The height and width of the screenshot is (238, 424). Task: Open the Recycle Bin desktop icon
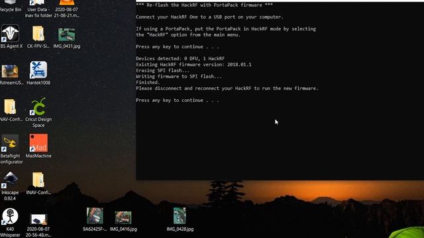point(11,6)
